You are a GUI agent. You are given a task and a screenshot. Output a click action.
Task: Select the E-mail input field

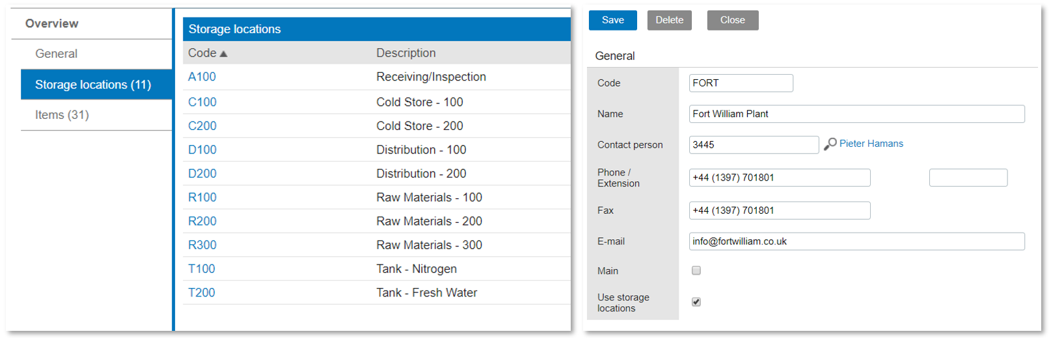[x=856, y=241]
